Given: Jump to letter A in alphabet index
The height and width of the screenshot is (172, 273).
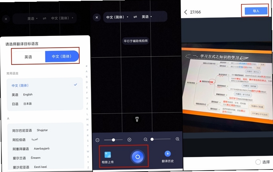Looking at the screenshot, I should point(87,71).
